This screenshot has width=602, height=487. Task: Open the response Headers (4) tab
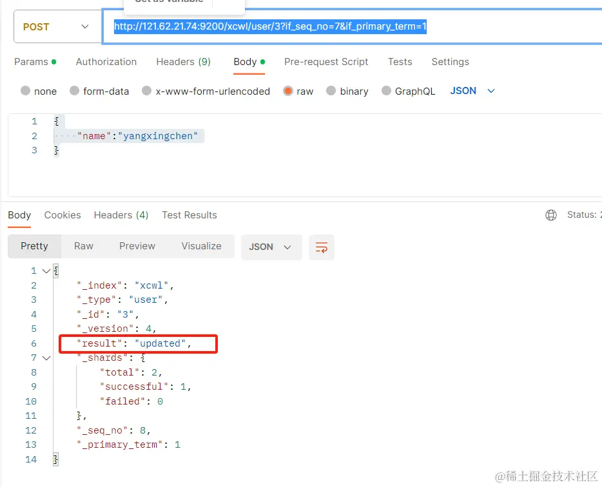(x=121, y=215)
